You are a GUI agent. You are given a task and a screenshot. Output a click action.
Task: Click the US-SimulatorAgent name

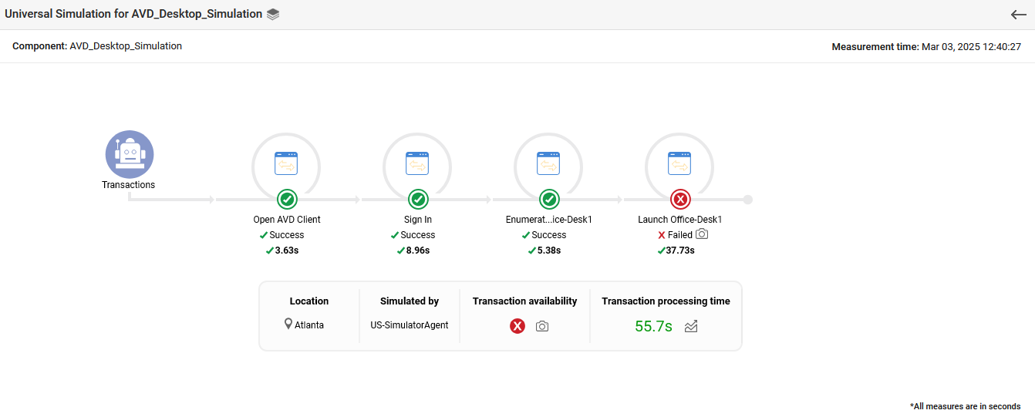(409, 325)
